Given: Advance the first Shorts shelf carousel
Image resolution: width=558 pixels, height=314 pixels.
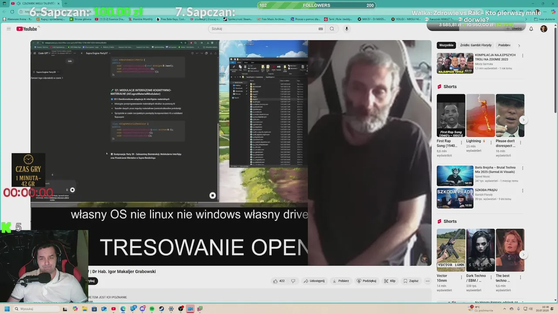Looking at the screenshot, I should [524, 120].
